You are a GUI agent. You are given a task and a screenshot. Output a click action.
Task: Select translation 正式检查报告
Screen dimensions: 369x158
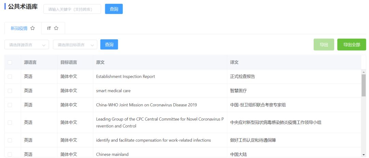[242, 77]
